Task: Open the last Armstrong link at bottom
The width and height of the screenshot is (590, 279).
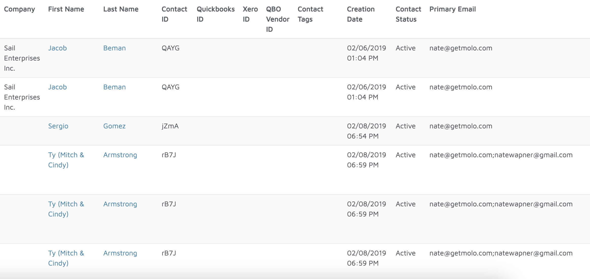Action: click(120, 253)
